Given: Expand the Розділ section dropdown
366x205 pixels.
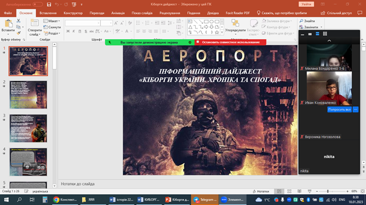Looking at the screenshot, I should [x=52, y=34].
